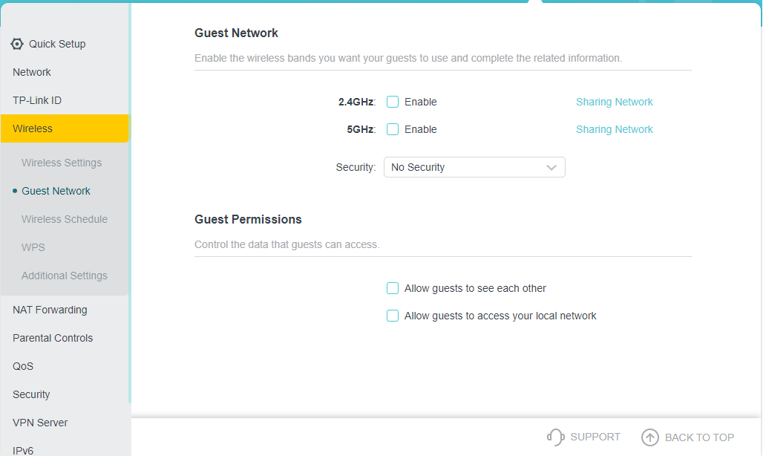Image resolution: width=766 pixels, height=456 pixels.
Task: Open the Network sidebar menu
Action: [x=32, y=72]
